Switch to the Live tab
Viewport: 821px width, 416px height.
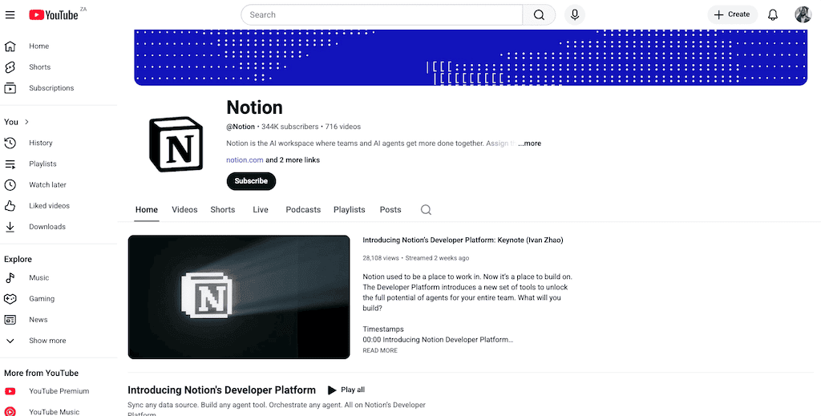coord(261,210)
